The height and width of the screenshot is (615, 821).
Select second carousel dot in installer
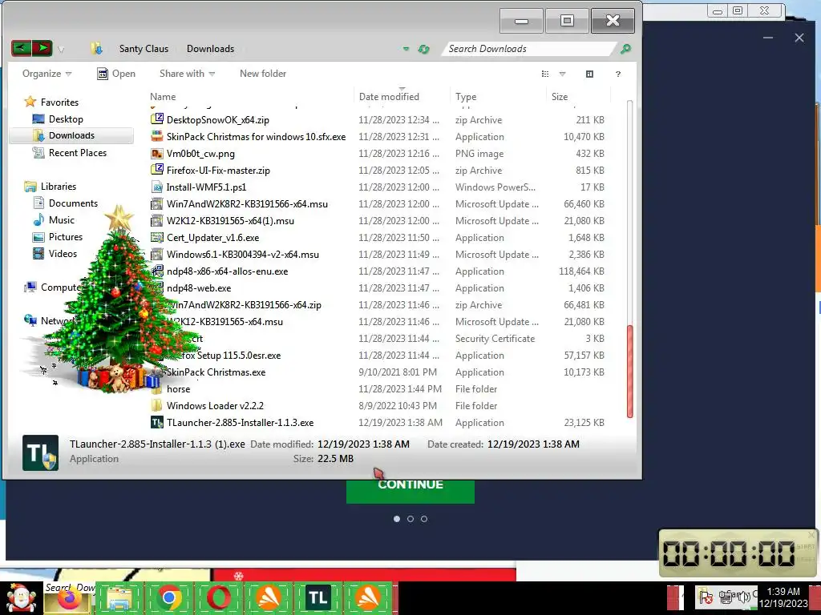(x=410, y=519)
